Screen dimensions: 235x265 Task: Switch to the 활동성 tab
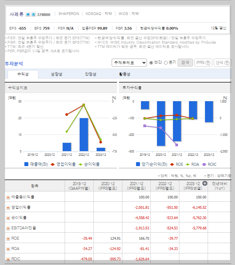click(125, 74)
